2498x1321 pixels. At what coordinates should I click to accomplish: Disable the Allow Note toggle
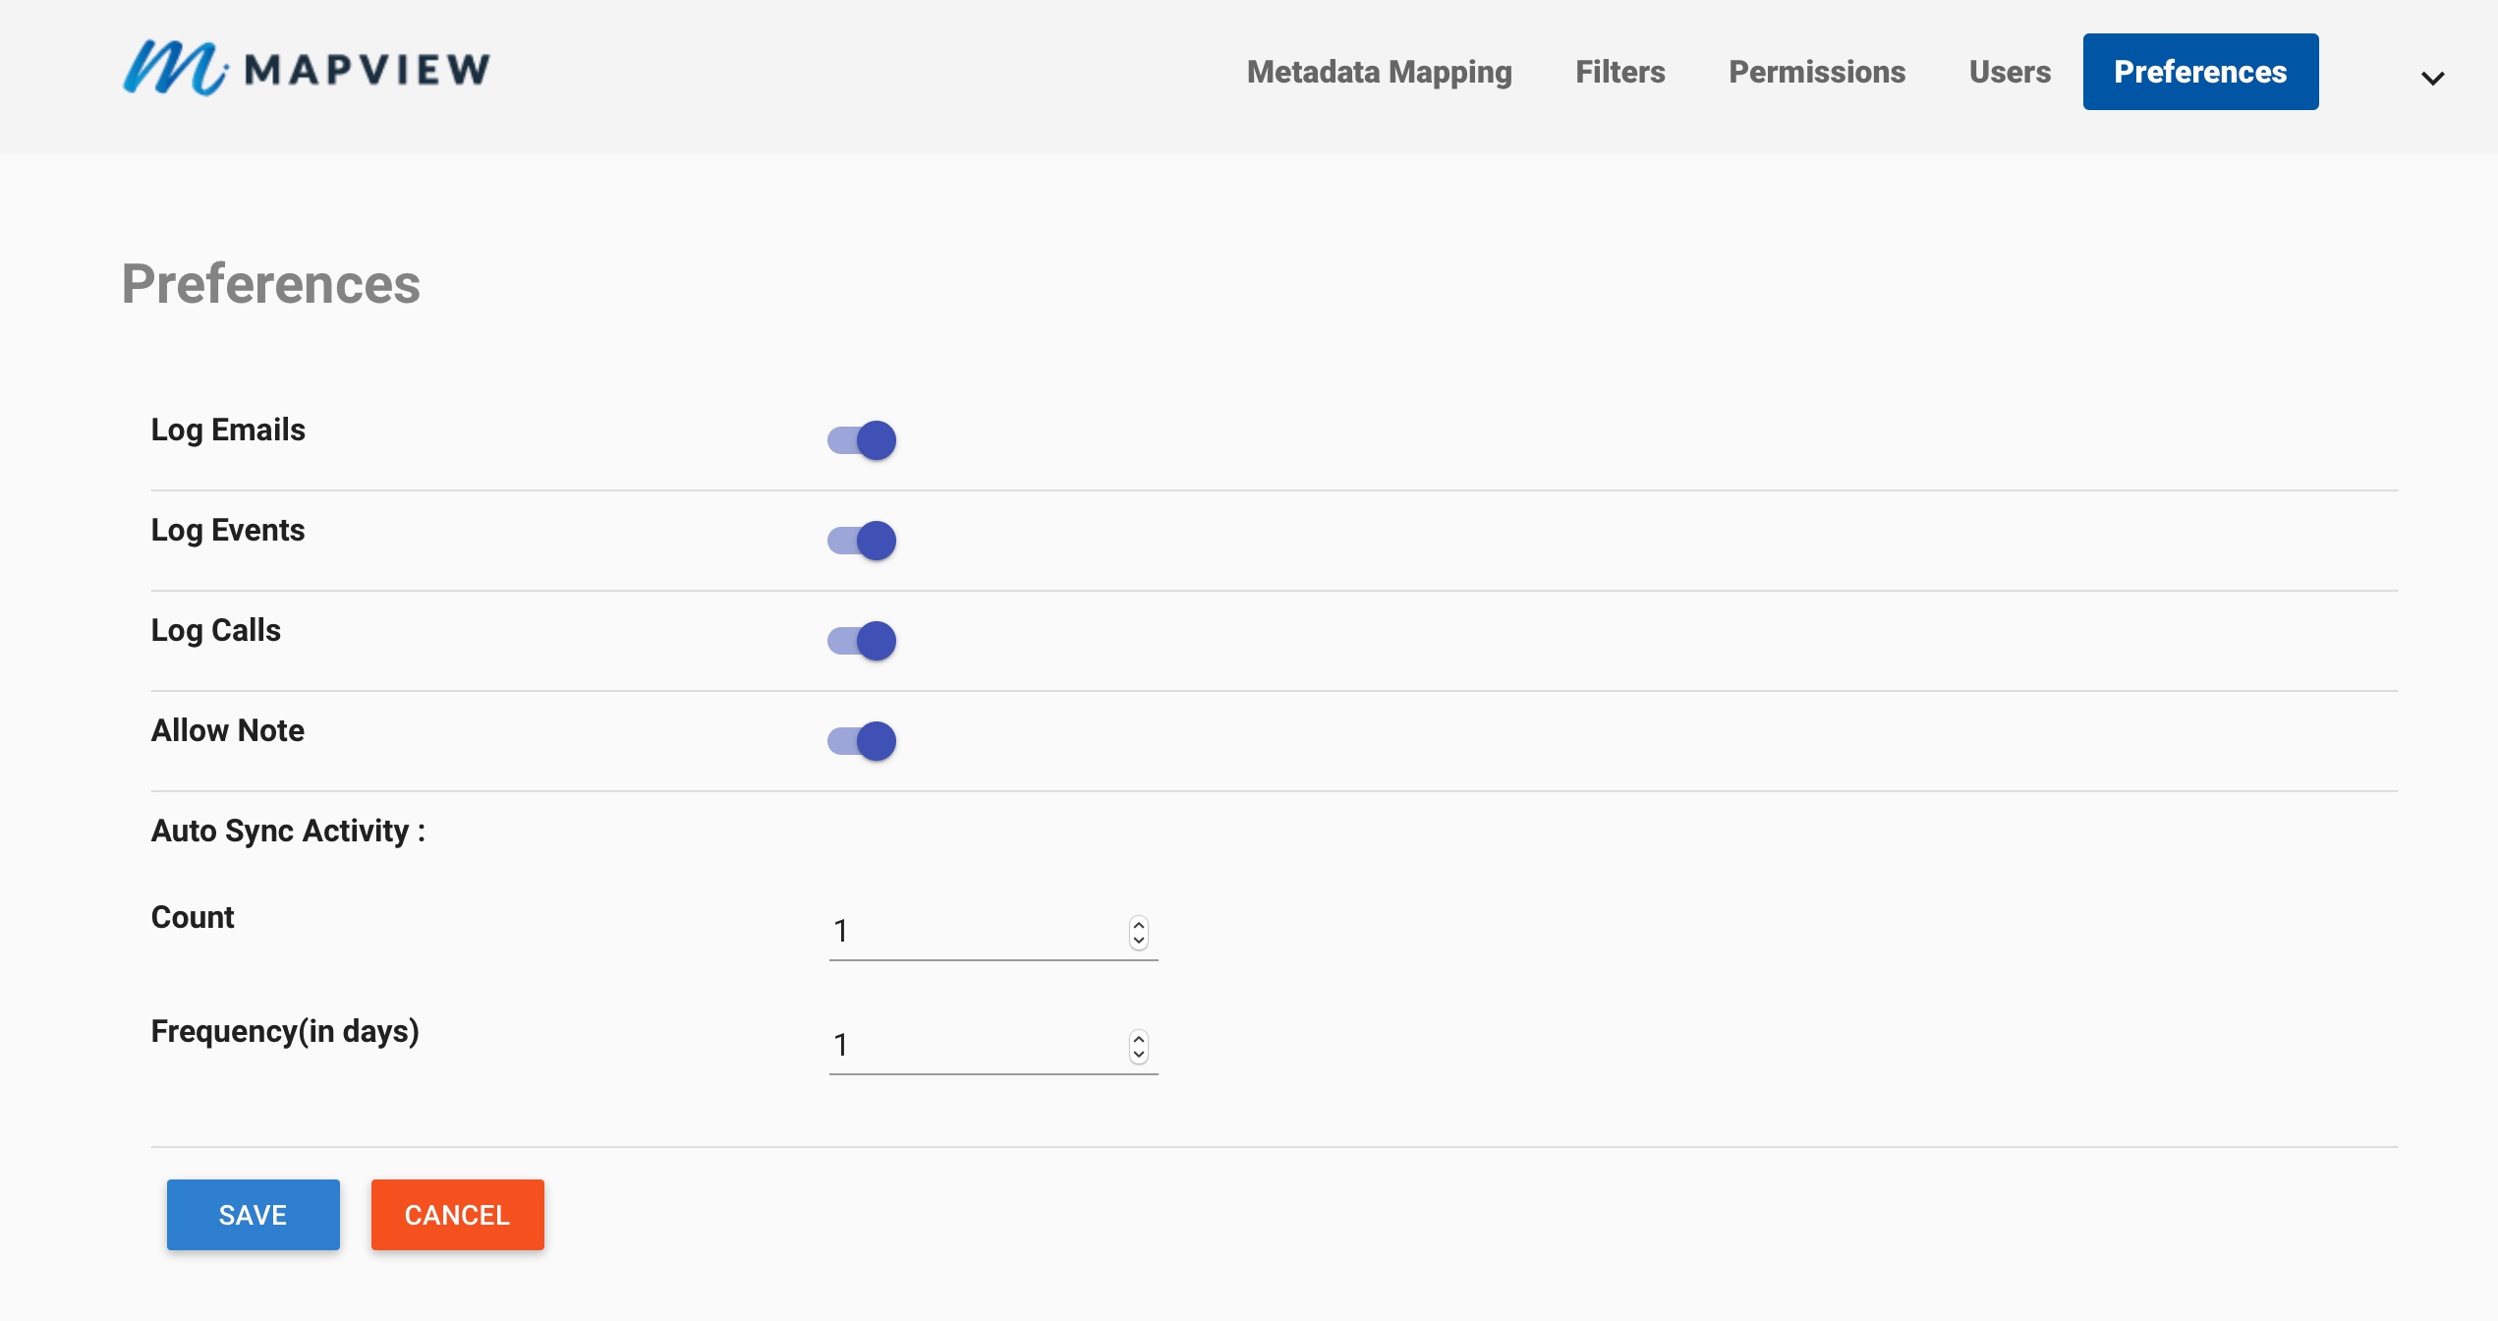tap(861, 741)
